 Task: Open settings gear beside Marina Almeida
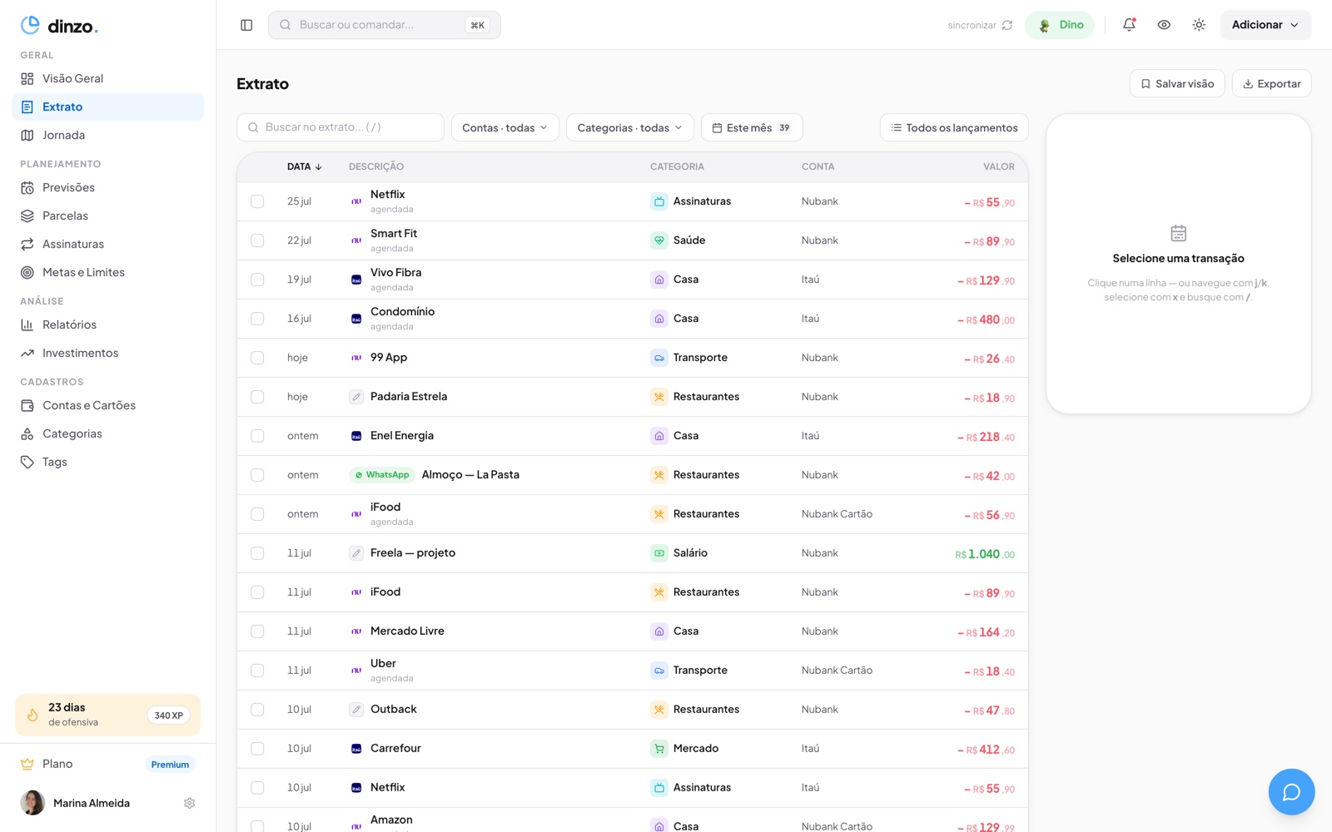(190, 803)
